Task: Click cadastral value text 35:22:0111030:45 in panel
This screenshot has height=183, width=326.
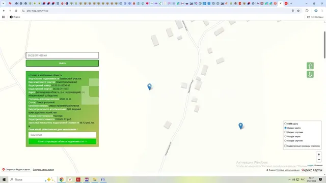Action: click(61, 85)
